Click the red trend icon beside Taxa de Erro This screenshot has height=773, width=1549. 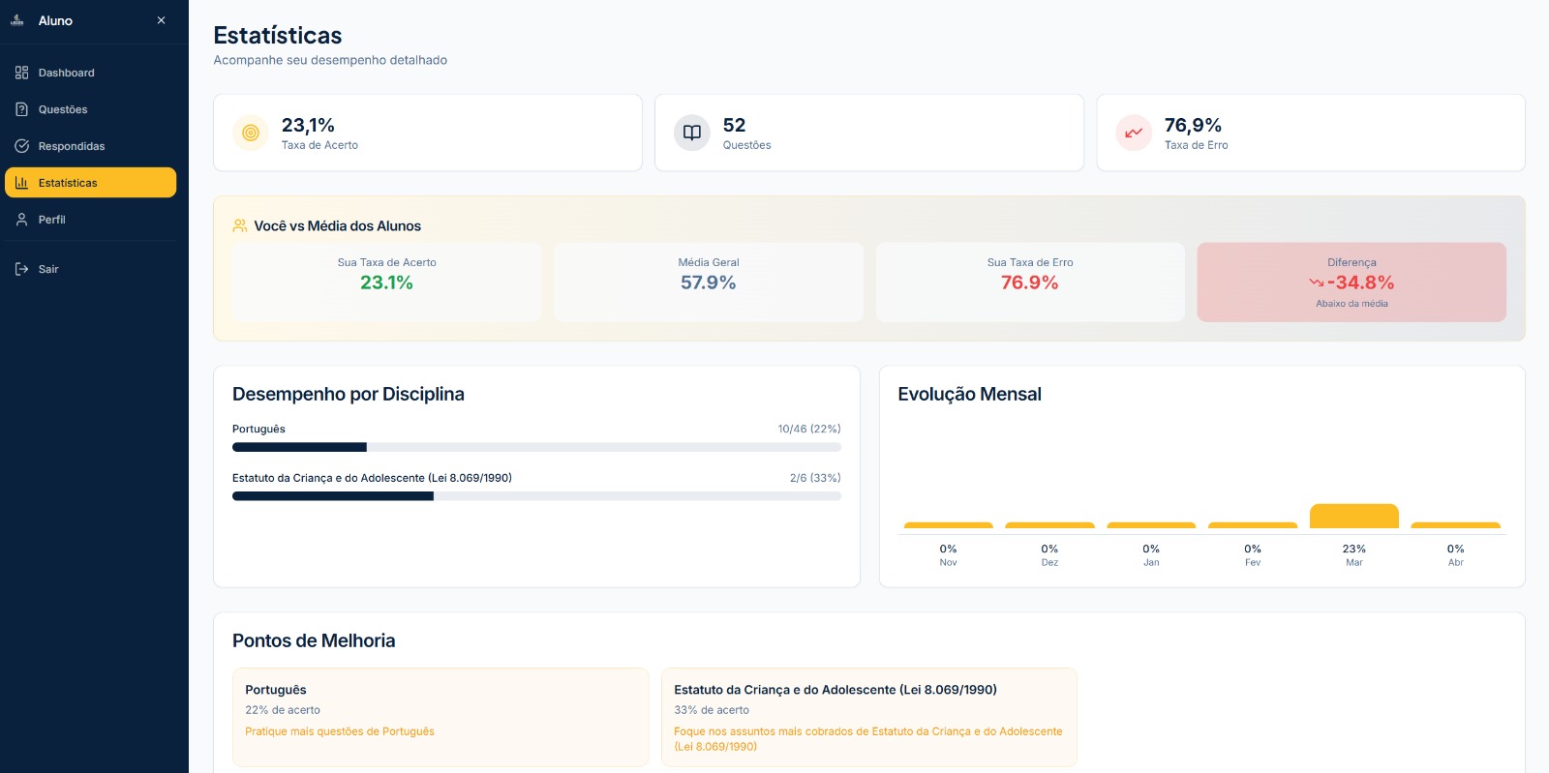[x=1134, y=133]
